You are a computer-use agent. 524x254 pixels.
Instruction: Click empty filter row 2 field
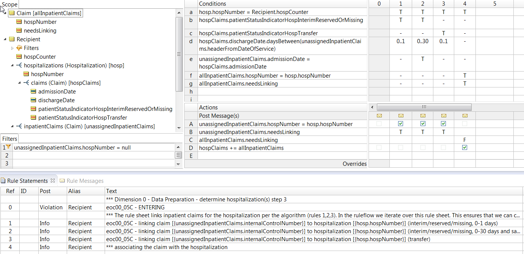[94, 156]
